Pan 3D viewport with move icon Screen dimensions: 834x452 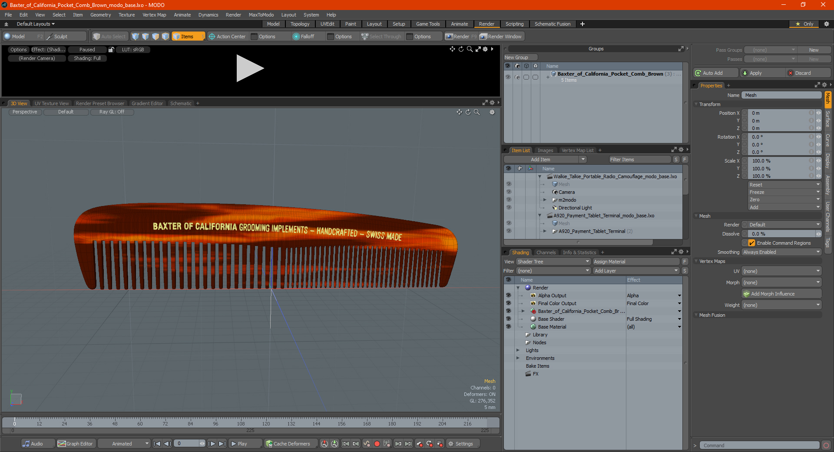click(459, 112)
